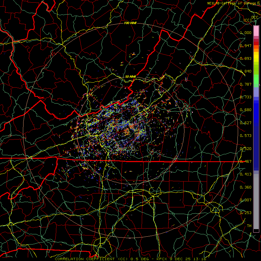Click the 0.947 color scale value
This screenshot has width=261, height=261.
246,46
